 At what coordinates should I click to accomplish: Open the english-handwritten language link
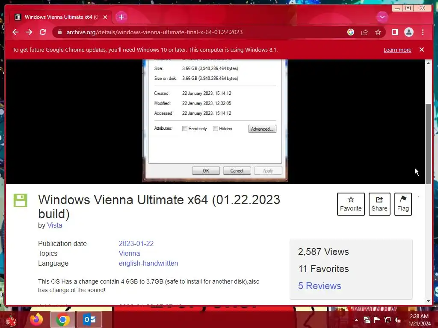(x=148, y=263)
